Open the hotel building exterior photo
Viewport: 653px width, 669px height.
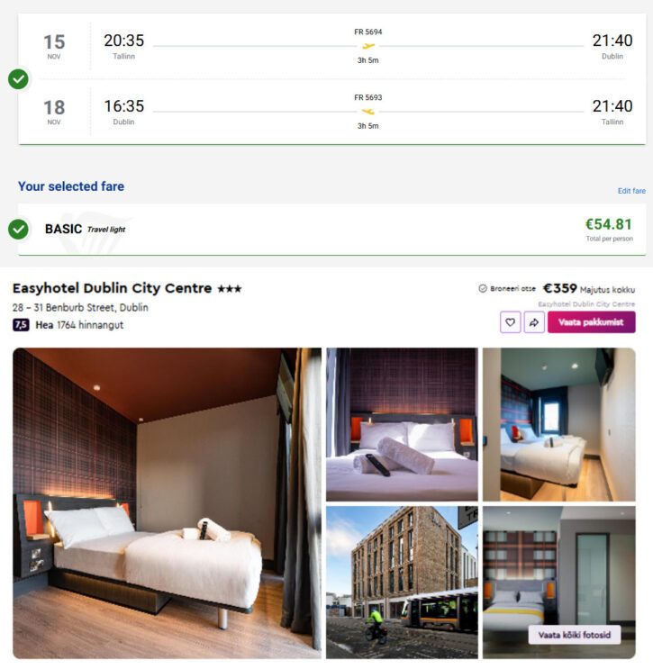[402, 583]
